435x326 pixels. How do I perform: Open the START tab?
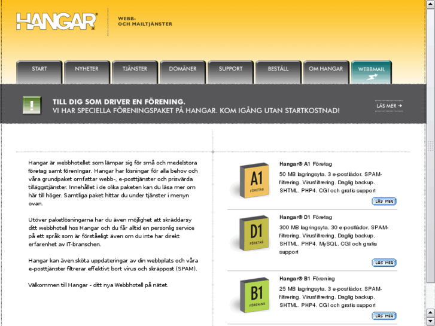(39, 72)
